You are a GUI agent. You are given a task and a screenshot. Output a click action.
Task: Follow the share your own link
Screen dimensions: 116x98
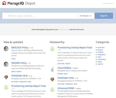tap(64, 29)
